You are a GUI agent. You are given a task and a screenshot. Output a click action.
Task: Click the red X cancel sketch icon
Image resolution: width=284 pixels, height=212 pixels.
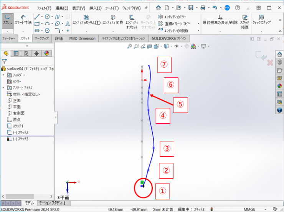(x=270, y=62)
